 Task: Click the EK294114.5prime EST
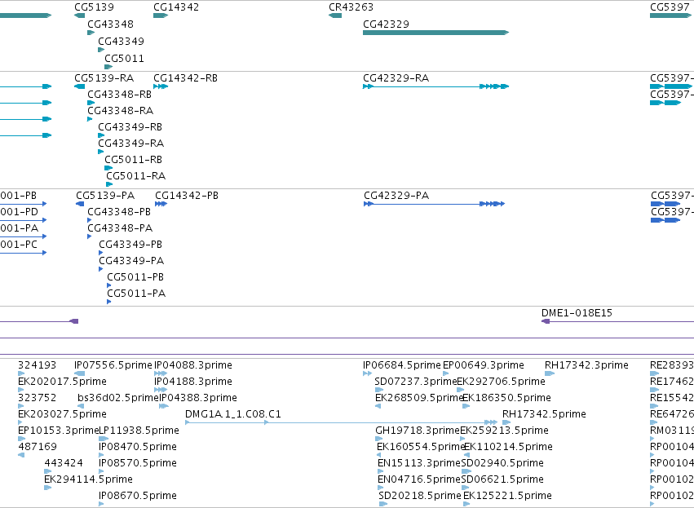click(88, 479)
